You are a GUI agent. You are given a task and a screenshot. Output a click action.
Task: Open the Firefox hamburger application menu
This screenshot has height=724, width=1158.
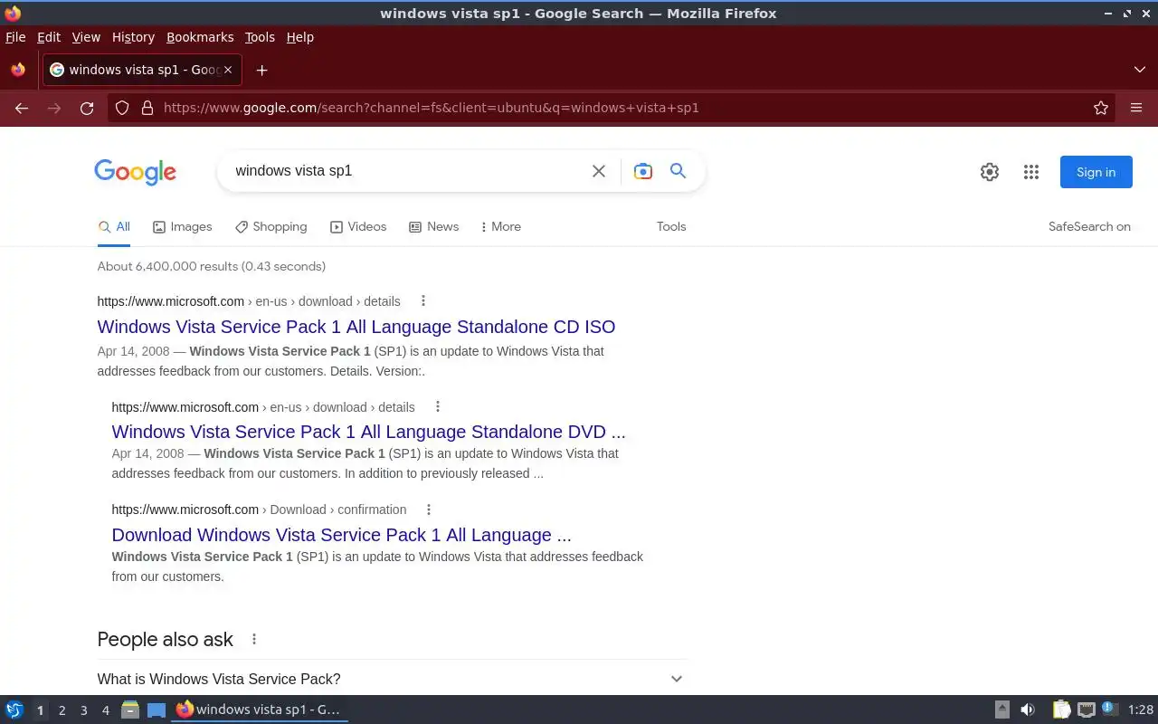(x=1136, y=108)
